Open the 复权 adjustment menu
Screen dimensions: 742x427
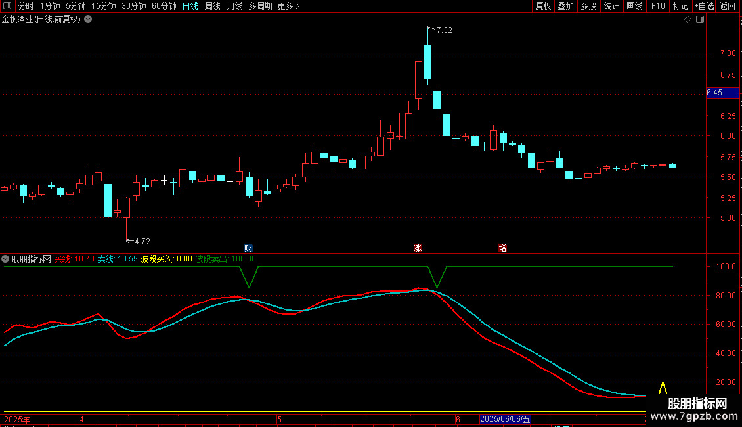[543, 6]
